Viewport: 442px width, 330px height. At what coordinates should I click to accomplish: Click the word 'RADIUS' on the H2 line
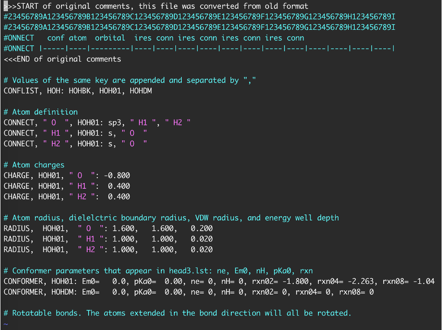click(16, 249)
